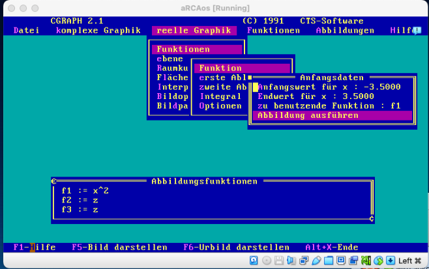Click the mouse integration arrow icon
Screen dimensions: 429x269
(x=391, y=261)
